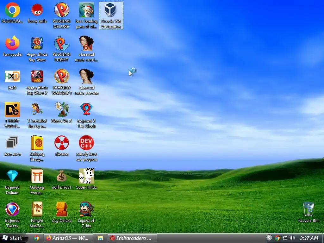Viewport: 324px width, 243px height.
Task: Select the P on teal moon icon
Action: pyautogui.click(x=62, y=43)
